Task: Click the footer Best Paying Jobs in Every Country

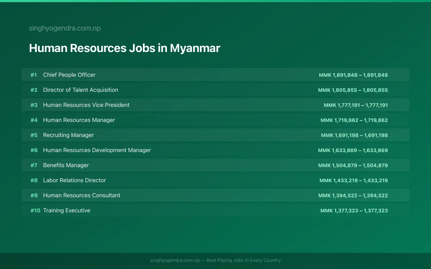Action: (244, 260)
